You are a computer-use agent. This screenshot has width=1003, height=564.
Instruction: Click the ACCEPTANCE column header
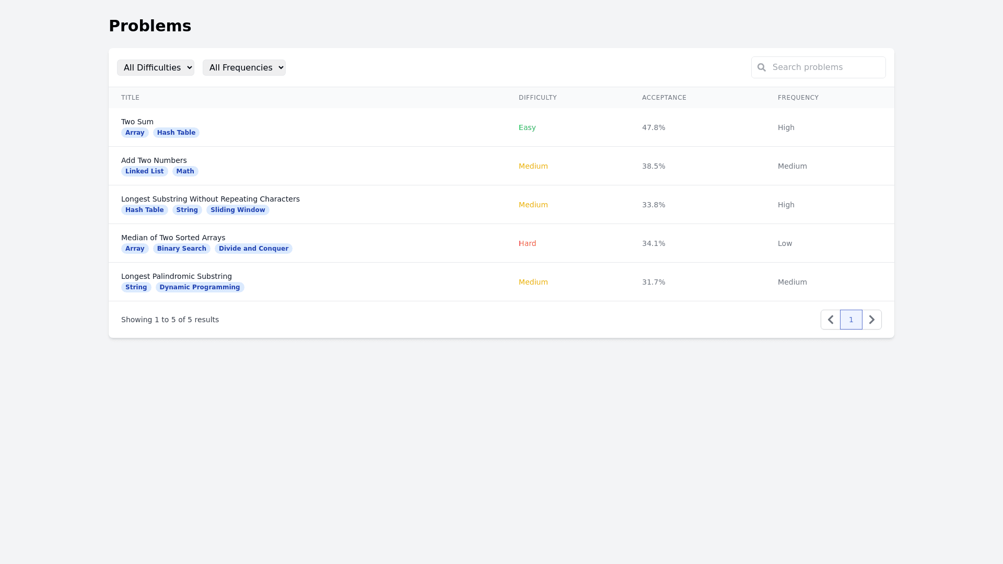pyautogui.click(x=664, y=98)
